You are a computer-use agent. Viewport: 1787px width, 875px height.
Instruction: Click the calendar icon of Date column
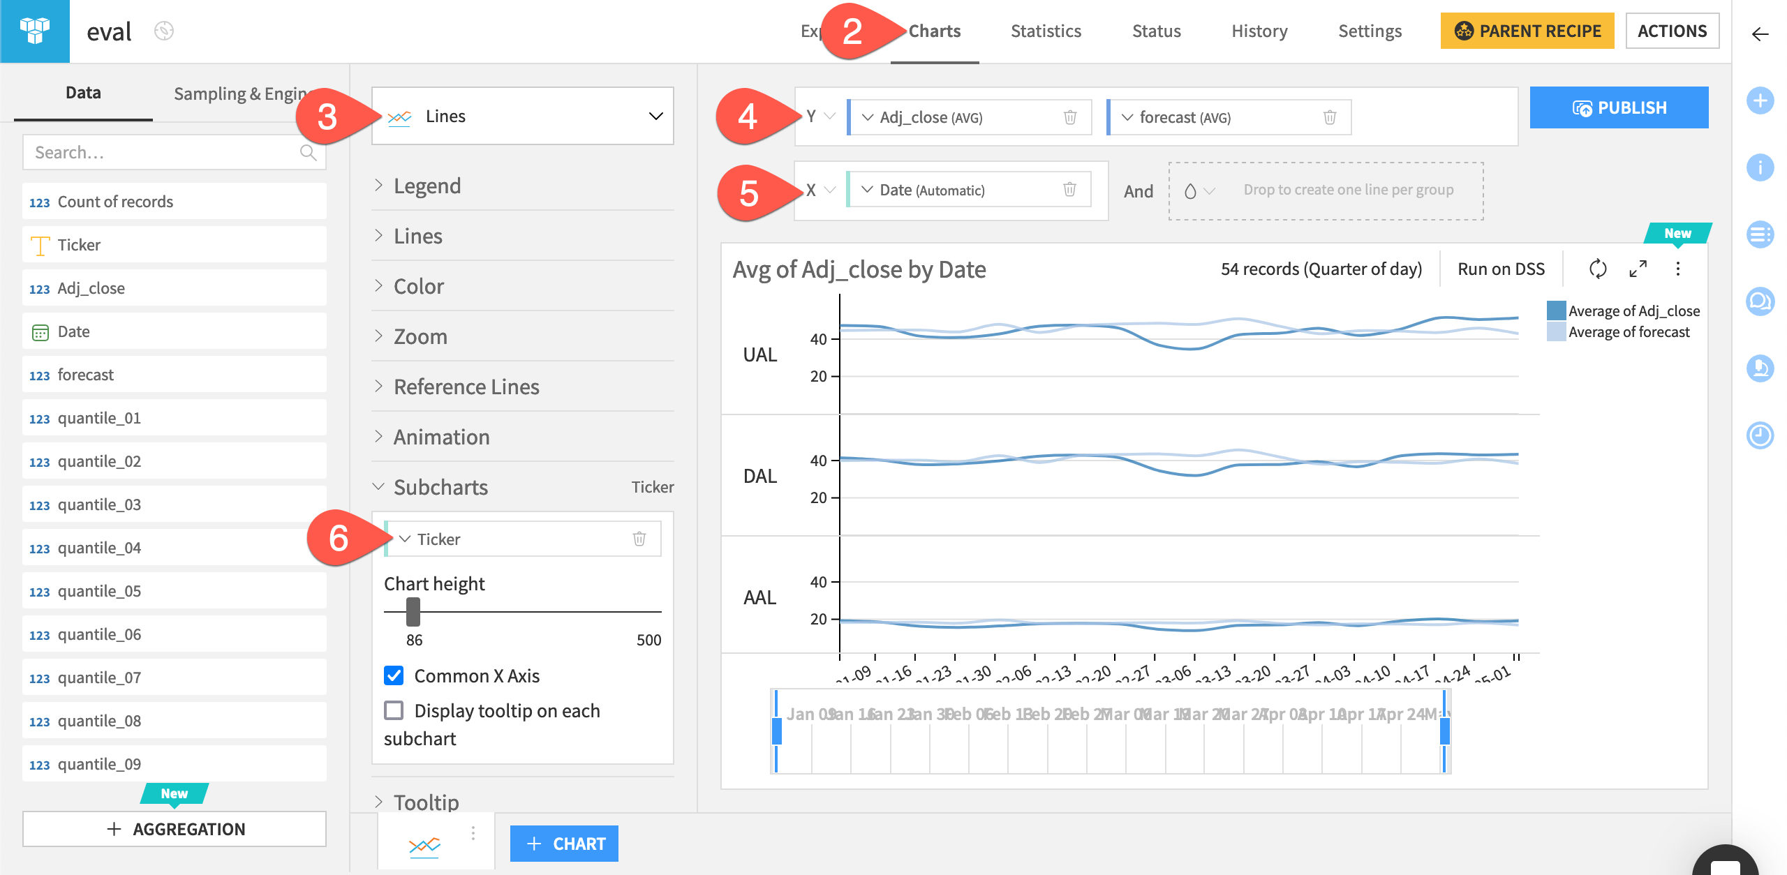coord(40,332)
